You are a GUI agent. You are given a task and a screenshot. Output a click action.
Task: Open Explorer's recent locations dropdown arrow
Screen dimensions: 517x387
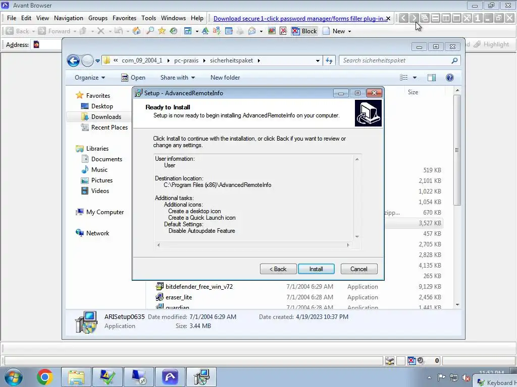pyautogui.click(x=97, y=61)
